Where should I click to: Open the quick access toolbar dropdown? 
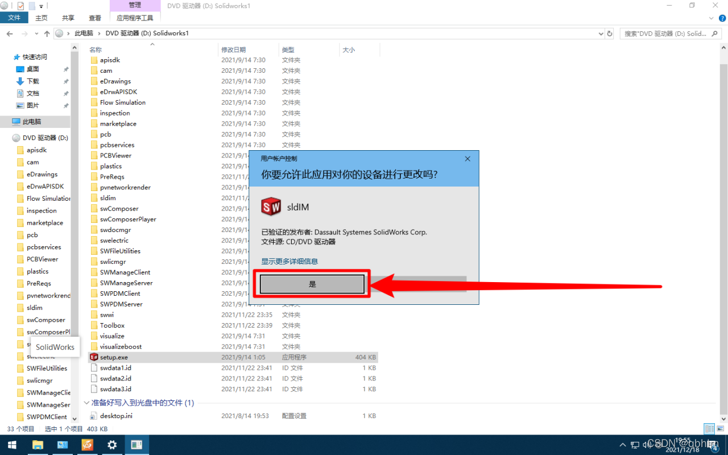pyautogui.click(x=41, y=6)
